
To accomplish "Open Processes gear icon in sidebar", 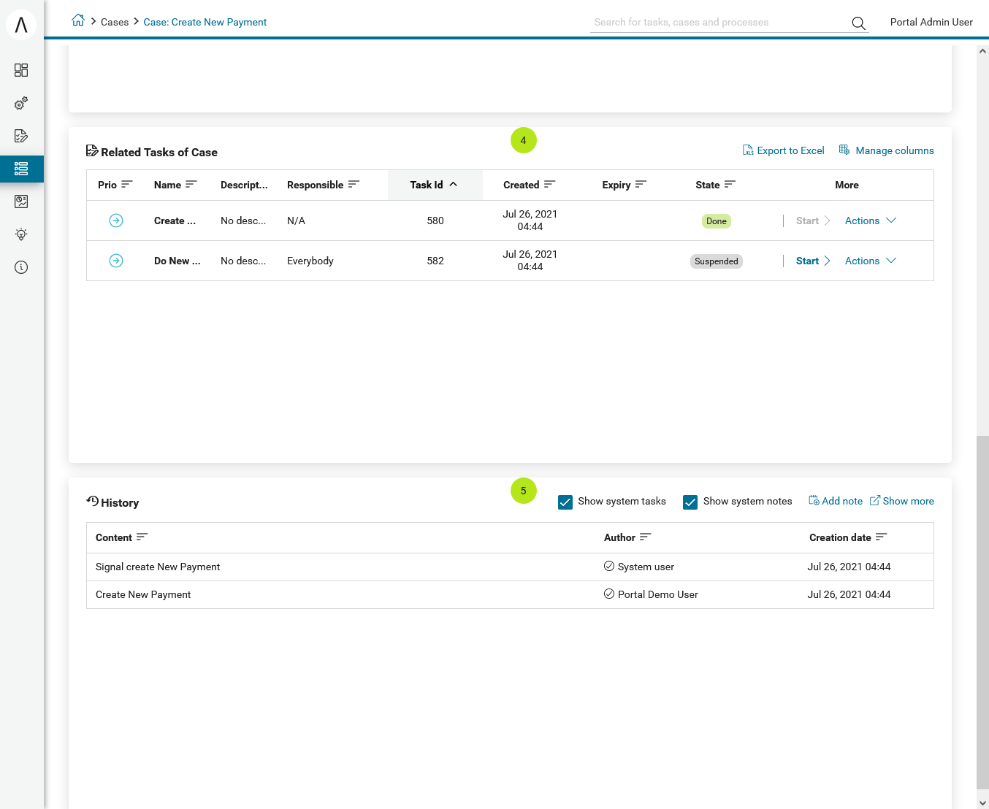I will point(21,103).
